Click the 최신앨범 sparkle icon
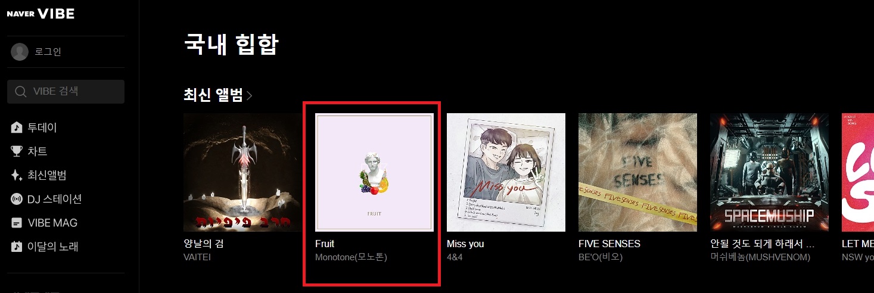The image size is (874, 293). (x=17, y=175)
